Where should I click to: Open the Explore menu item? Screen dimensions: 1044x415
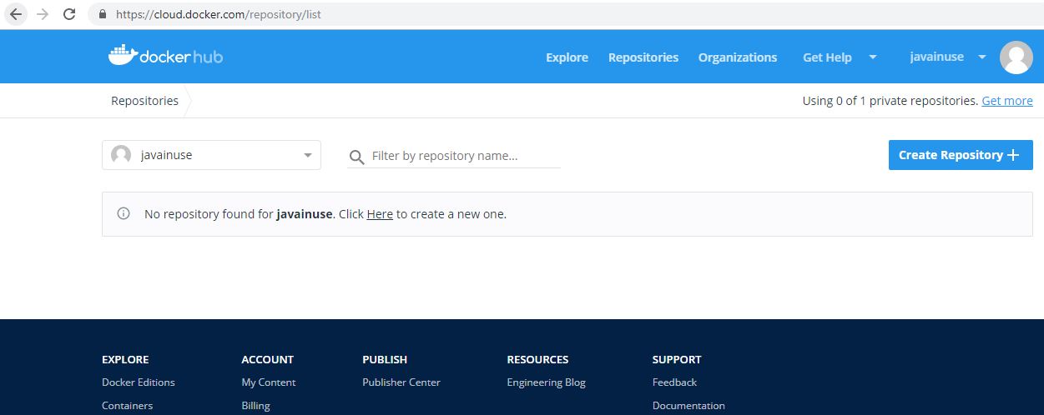[567, 57]
